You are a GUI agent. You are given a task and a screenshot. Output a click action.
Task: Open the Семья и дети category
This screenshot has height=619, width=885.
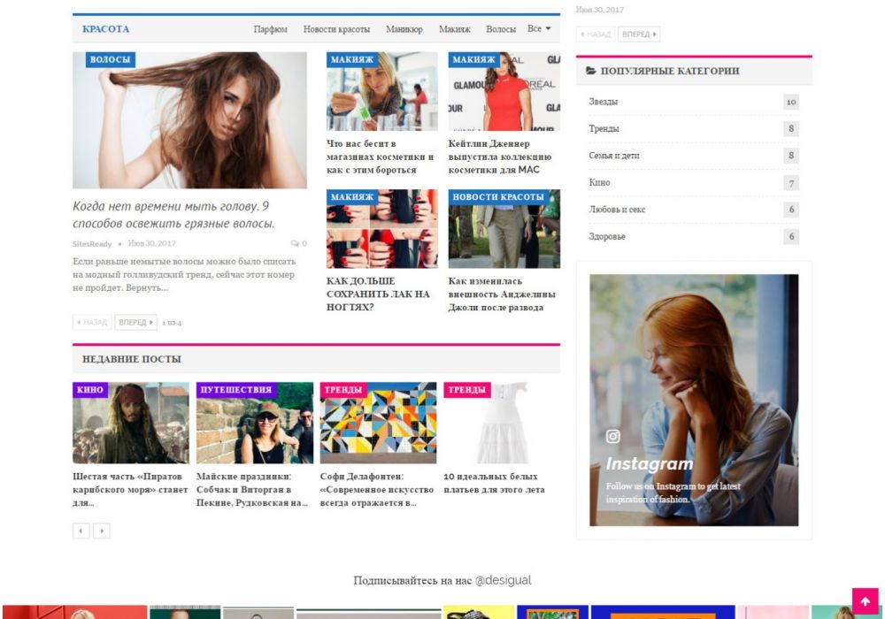point(614,156)
